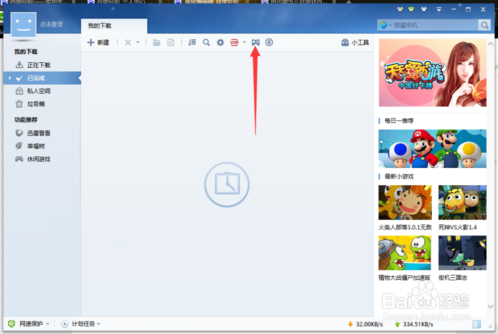Maximize the Xunlei window
498x334 pixels.
point(468,9)
